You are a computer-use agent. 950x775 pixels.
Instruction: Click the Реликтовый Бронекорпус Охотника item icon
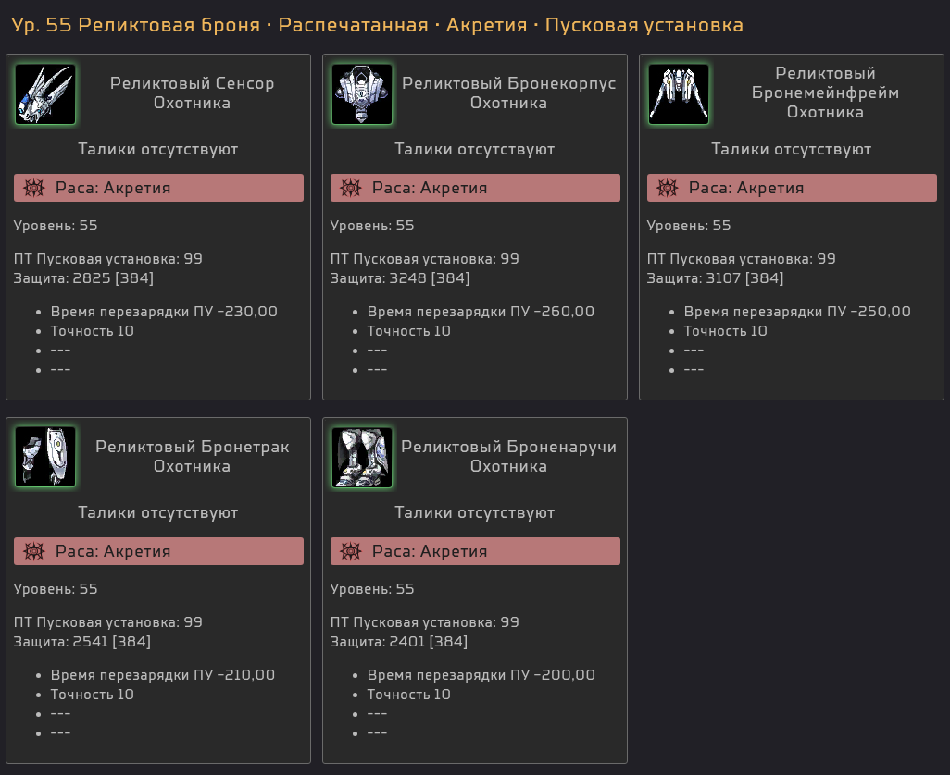coord(362,94)
